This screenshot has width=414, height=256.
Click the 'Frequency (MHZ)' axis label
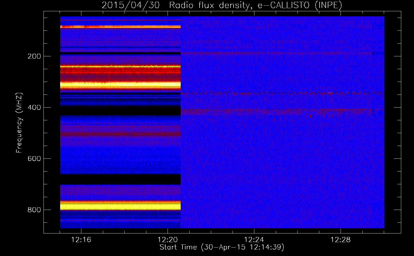[19, 123]
